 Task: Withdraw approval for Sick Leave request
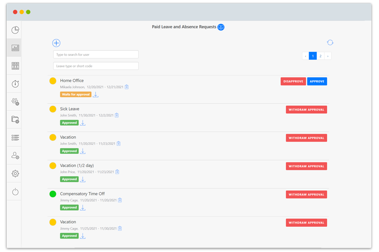[306, 110]
